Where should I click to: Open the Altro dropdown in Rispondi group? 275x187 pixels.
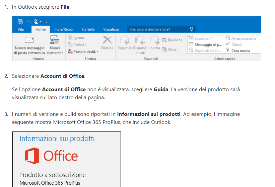[170, 49]
